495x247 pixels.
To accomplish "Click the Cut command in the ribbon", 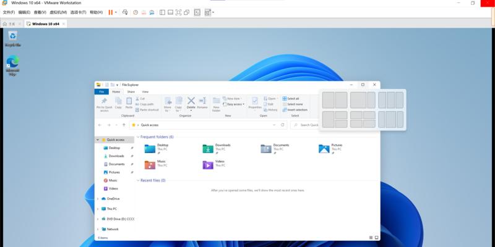I will [140, 99].
